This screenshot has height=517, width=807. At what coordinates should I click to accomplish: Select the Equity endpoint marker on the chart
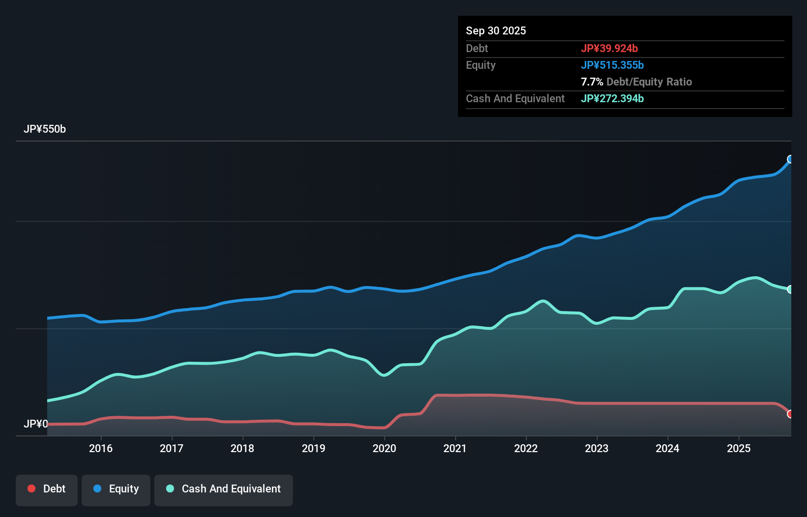[x=790, y=159]
